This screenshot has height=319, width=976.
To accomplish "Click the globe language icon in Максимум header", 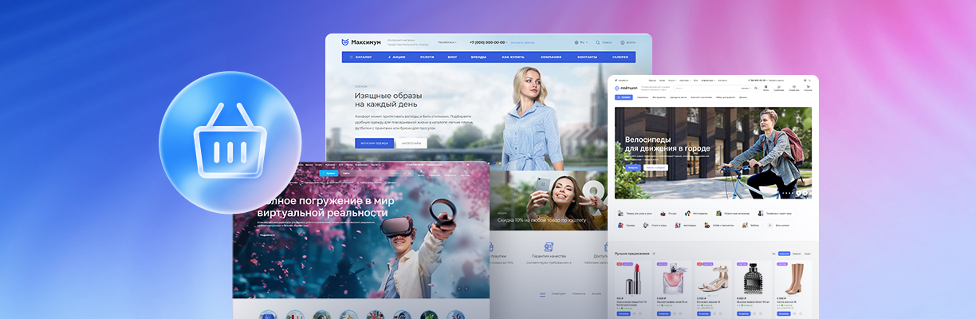I will point(577,42).
